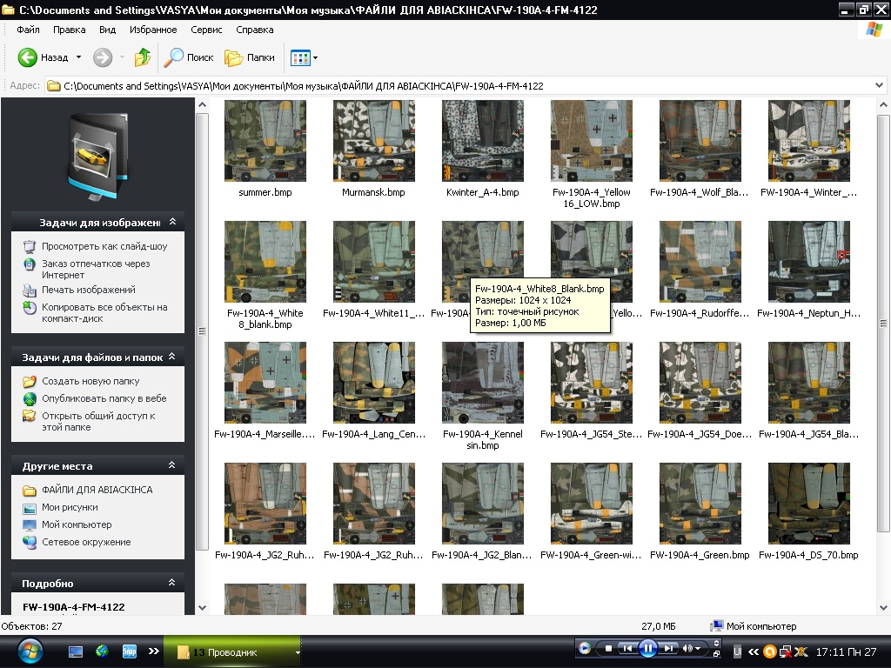The width and height of the screenshot is (891, 668).
Task: Open 'Просмотреть как слайд-шоу' slideshow task
Action: point(104,246)
